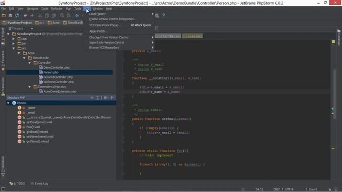Collapse the Acme folder in tree
Image resolution: width=342 pixels, height=192 pixels.
point(19,53)
